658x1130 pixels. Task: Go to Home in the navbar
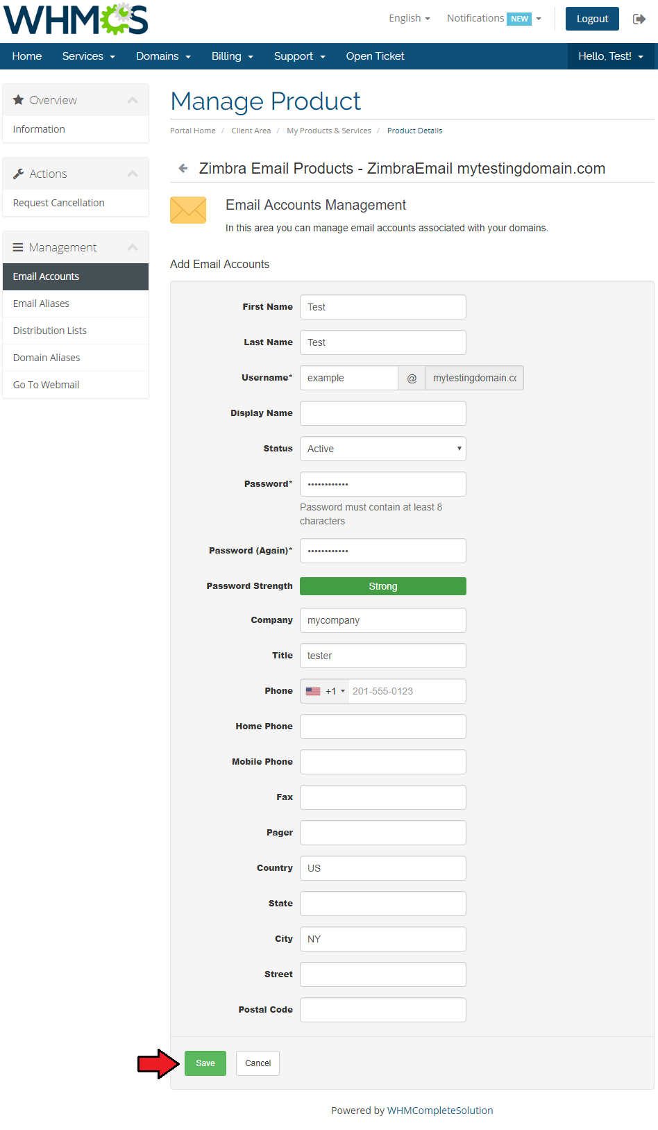tap(27, 56)
